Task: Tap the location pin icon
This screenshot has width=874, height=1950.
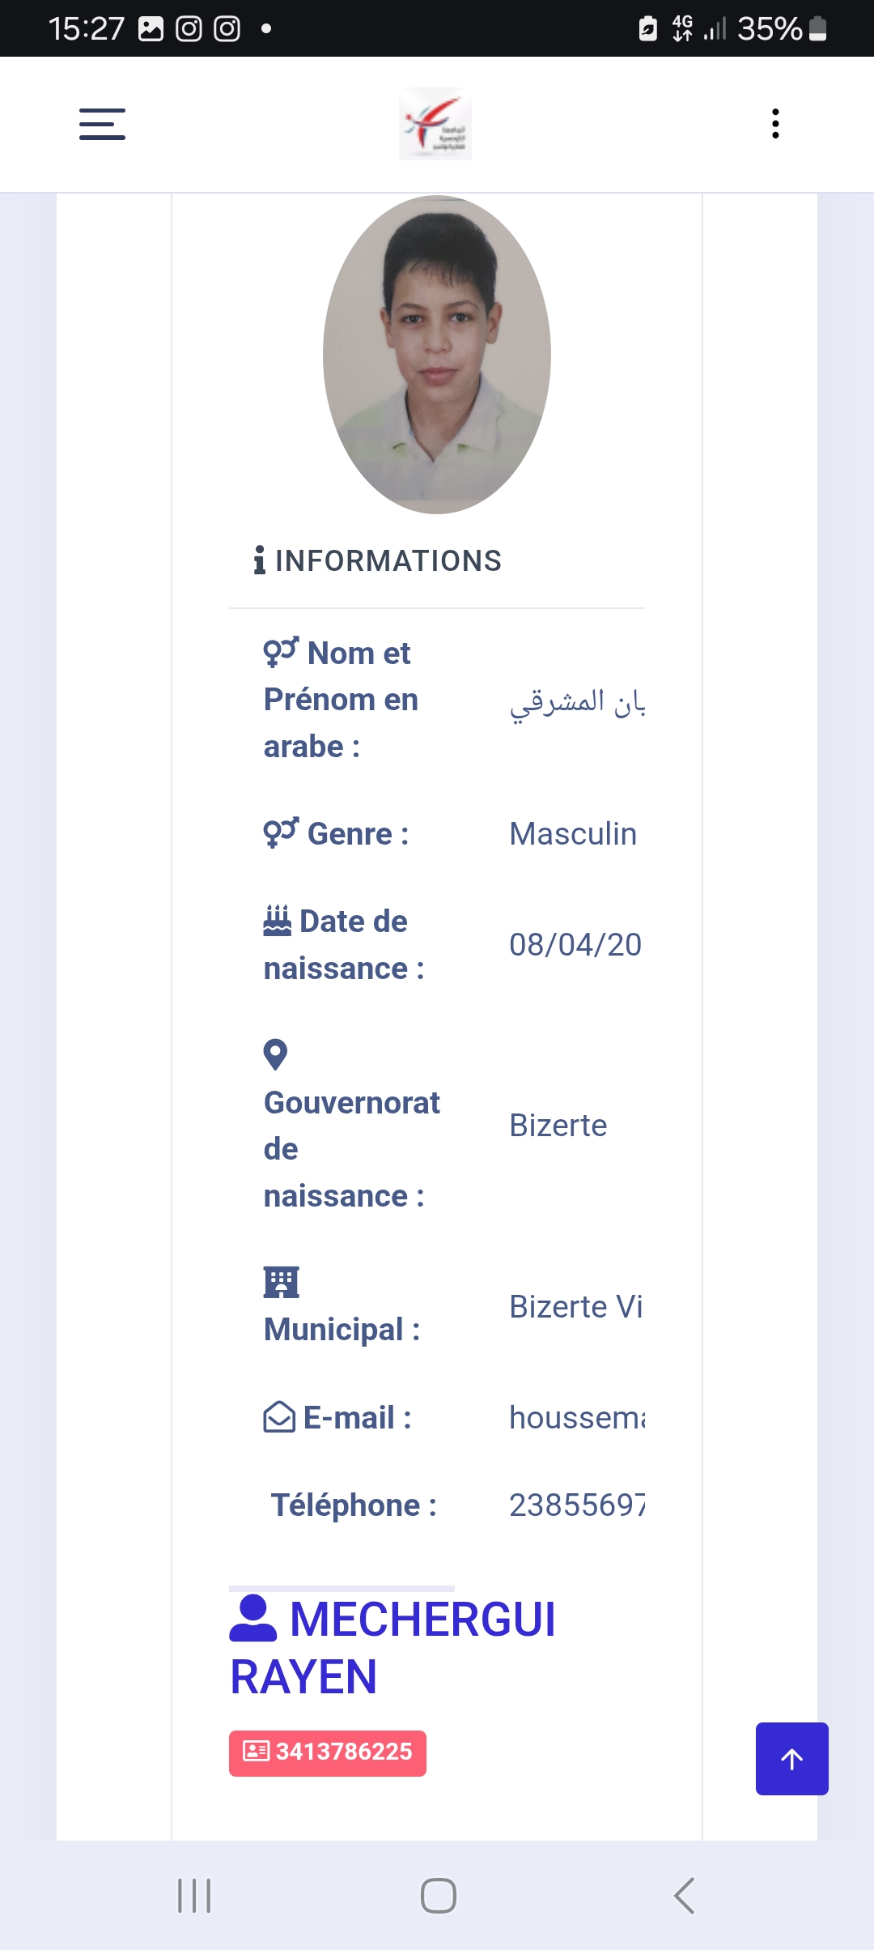Action: 275,1054
